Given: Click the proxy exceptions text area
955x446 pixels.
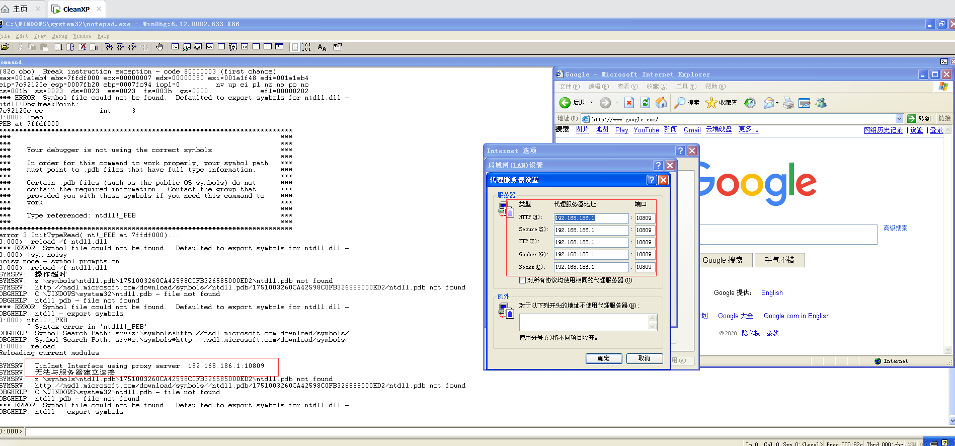Looking at the screenshot, I should [588, 322].
